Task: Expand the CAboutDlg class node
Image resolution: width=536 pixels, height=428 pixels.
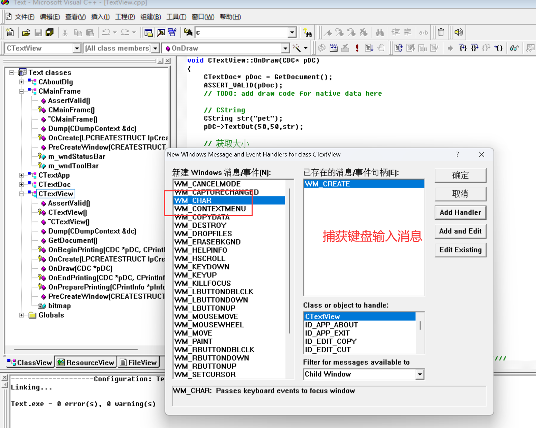Action: (22, 82)
